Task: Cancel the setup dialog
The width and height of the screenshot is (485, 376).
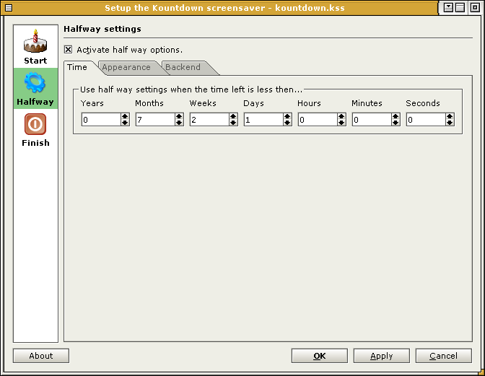Action: click(x=444, y=356)
